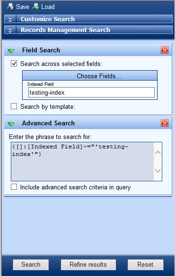175x277 pixels.
Task: Click the Refine results button
Action: coord(88,264)
